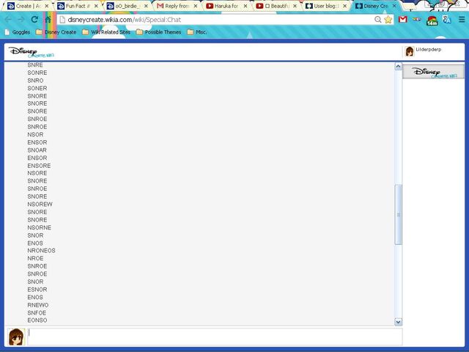Click the address bar URL field
The width and height of the screenshot is (469, 352).
pyautogui.click(x=215, y=20)
